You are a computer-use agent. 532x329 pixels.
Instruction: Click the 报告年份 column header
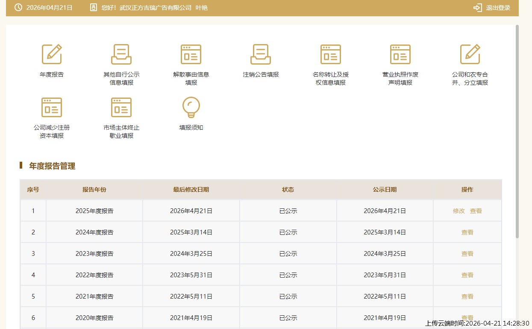[94, 190]
